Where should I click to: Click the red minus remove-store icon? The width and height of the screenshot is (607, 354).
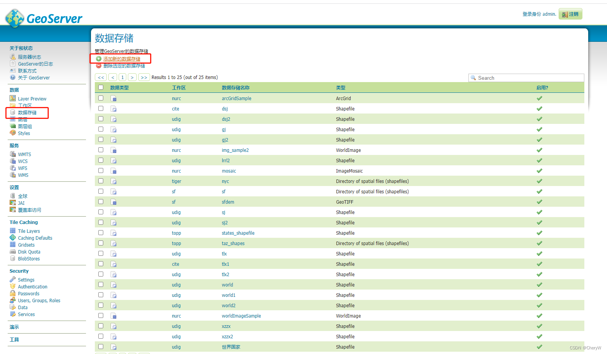pyautogui.click(x=99, y=66)
